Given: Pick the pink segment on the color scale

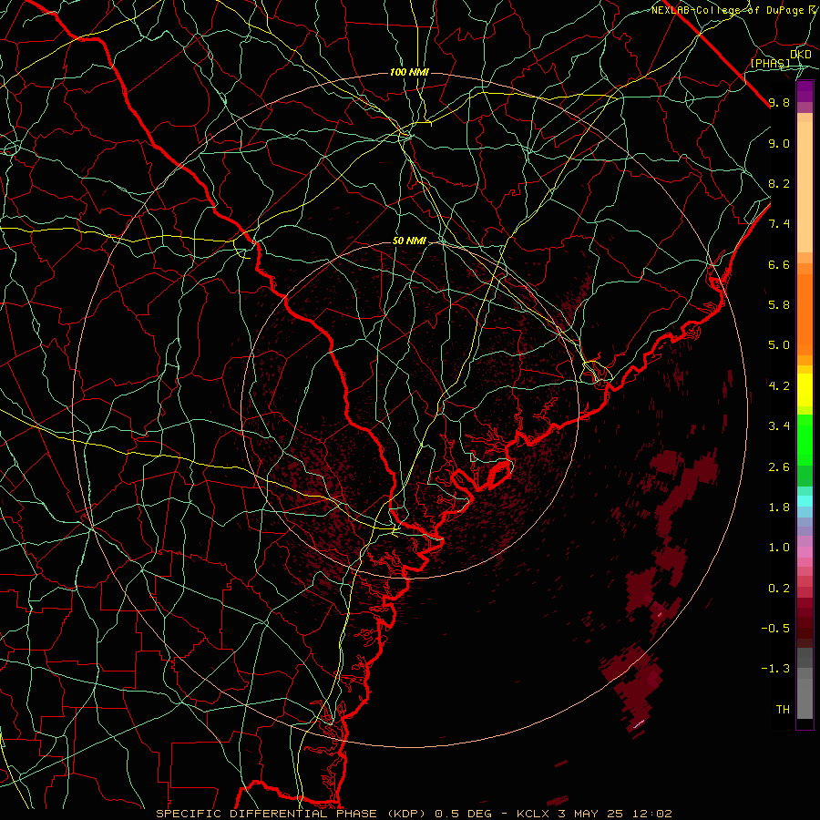Looking at the screenshot, I should [x=805, y=552].
